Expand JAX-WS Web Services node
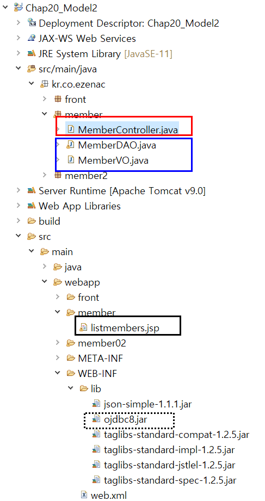 19,38
